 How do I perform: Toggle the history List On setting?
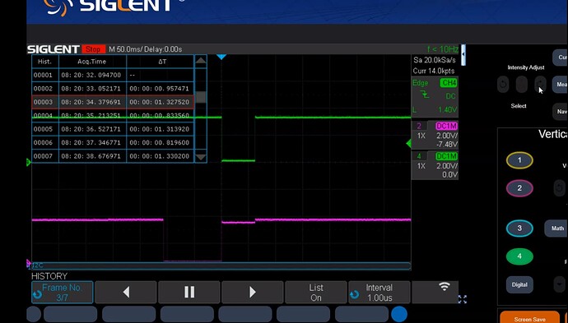point(316,293)
